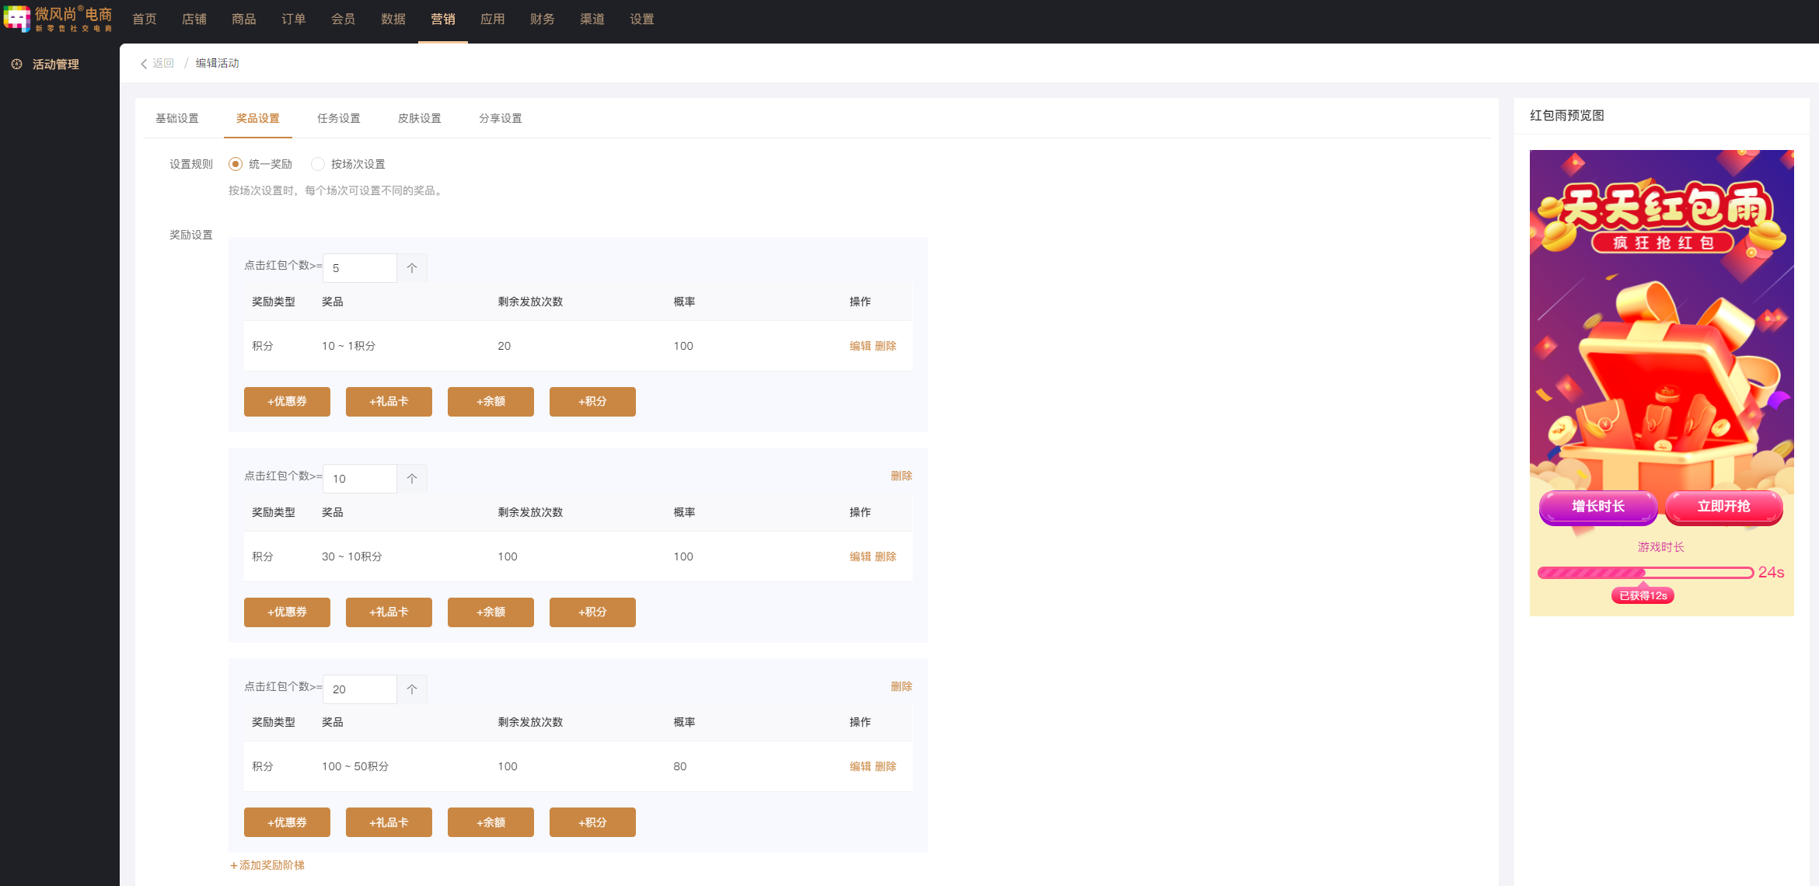
Task: Delete the tier with click count 10
Action: coord(901,476)
